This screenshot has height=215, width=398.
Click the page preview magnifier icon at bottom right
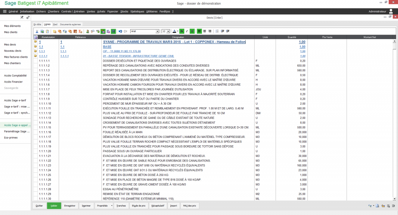coord(377,206)
